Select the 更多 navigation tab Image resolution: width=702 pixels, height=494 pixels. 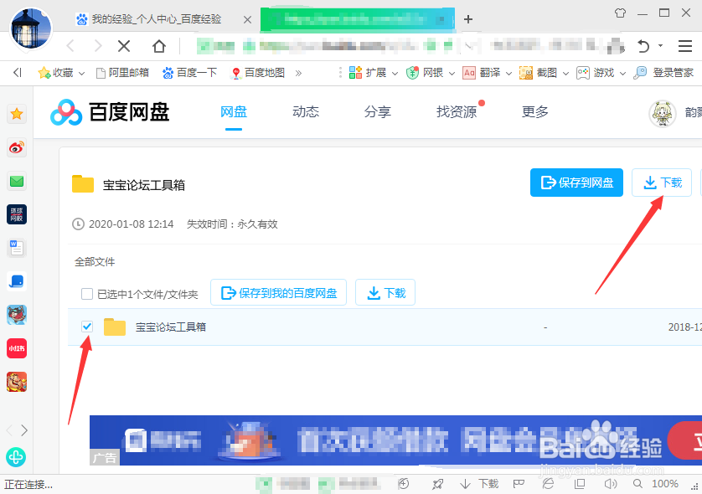pyautogui.click(x=535, y=112)
